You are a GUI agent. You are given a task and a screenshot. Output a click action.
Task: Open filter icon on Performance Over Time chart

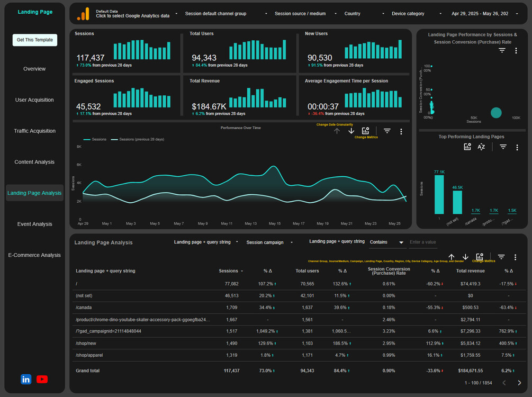[x=387, y=131]
